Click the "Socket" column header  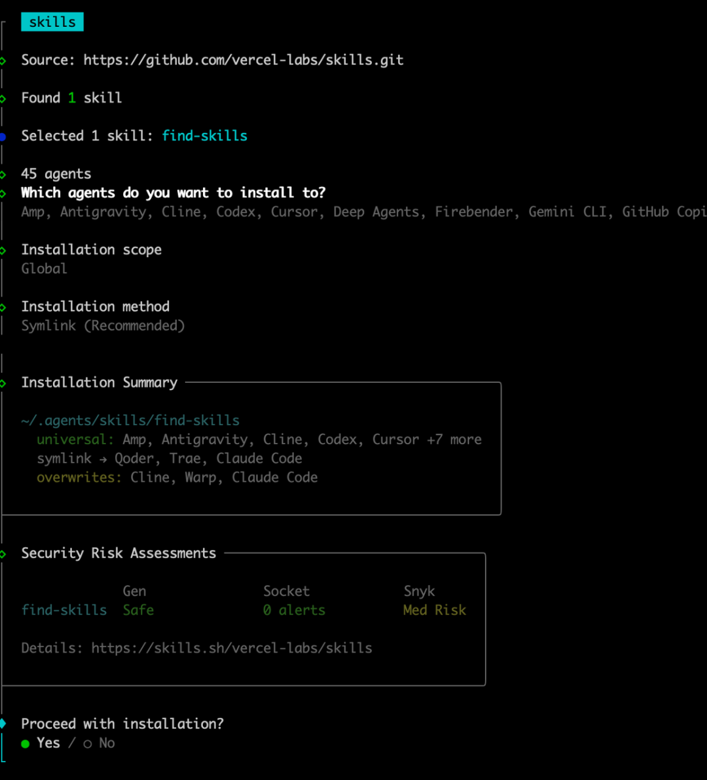(287, 591)
